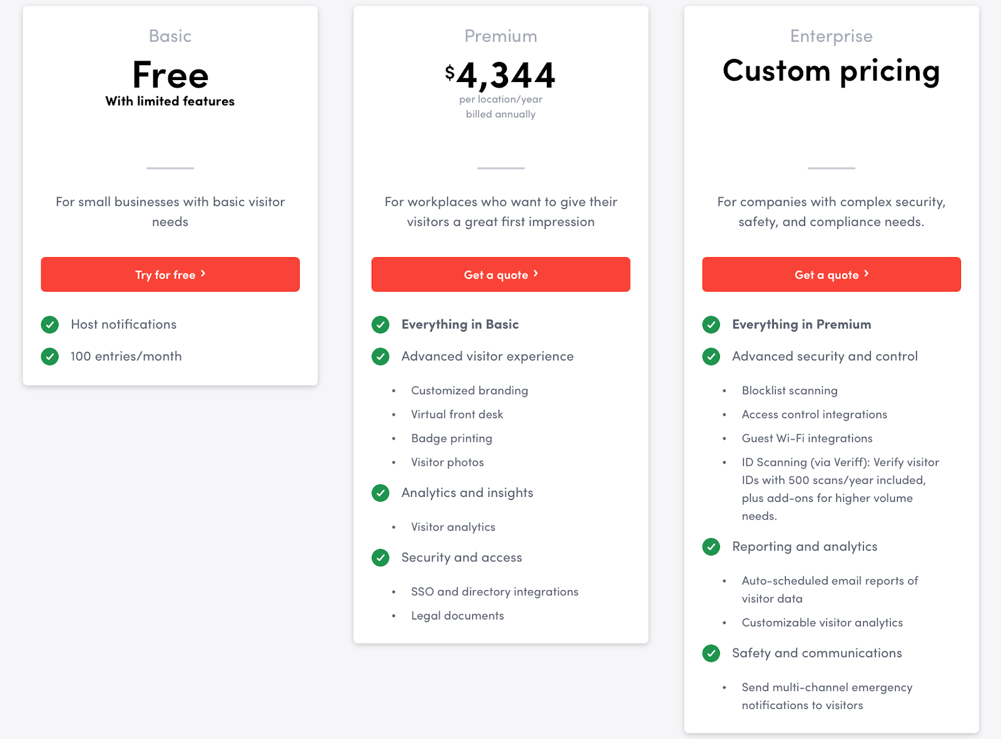The width and height of the screenshot is (1001, 739).
Task: Select the Enterprise plan heading
Action: tap(830, 36)
